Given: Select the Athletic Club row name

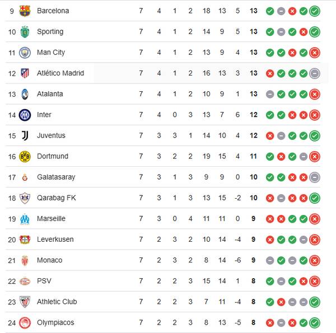Looking at the screenshot, I should click(57, 302).
